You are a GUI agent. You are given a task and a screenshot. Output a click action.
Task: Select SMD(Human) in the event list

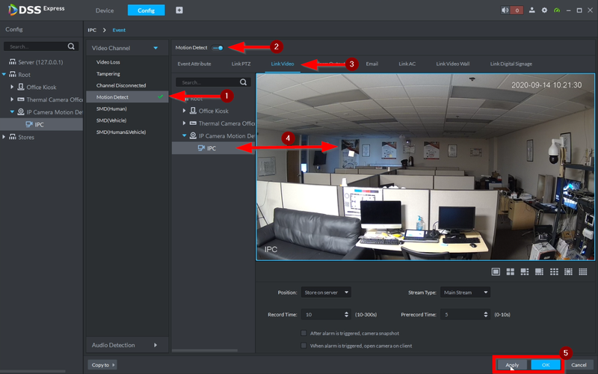coord(112,108)
